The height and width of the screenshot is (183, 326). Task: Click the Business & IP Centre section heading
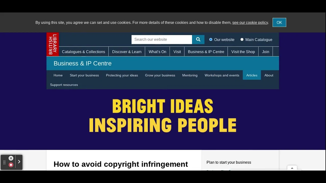(x=83, y=63)
